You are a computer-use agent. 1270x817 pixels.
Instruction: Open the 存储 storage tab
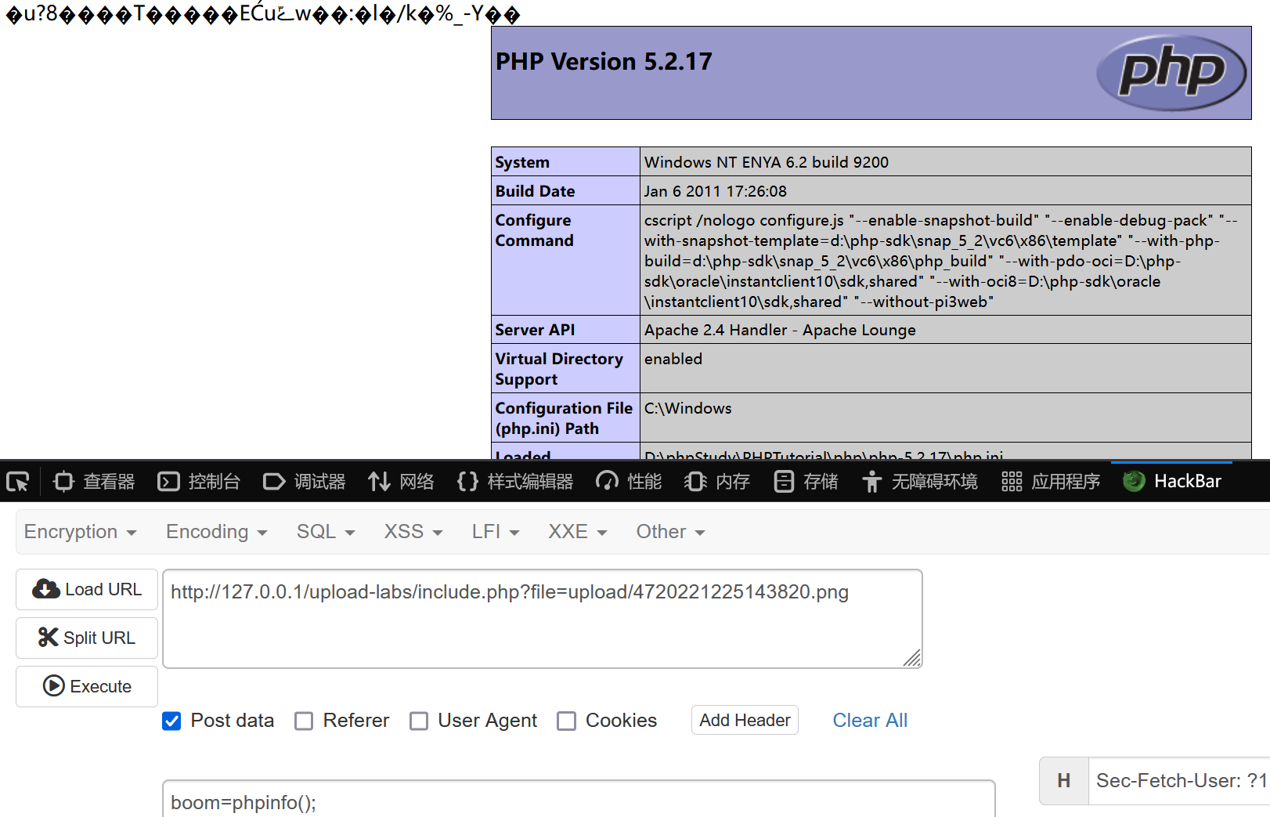pos(805,481)
